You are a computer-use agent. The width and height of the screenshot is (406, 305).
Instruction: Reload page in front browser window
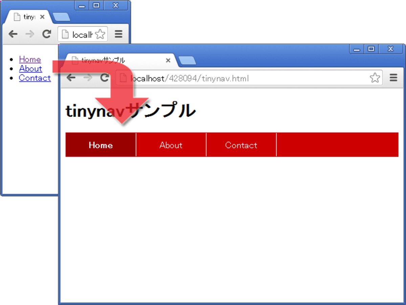coord(105,78)
